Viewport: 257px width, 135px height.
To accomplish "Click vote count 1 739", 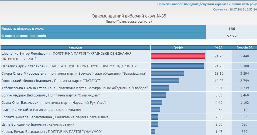I will 244,88.
